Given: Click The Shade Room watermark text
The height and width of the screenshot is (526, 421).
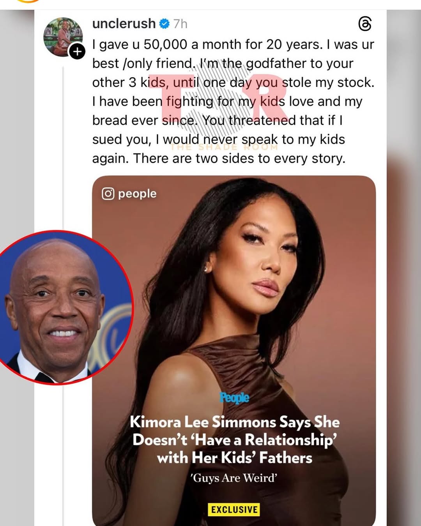Looking at the screenshot, I should tap(224, 147).
